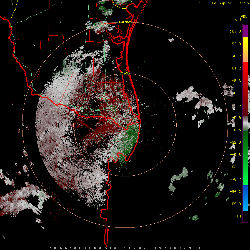
Task: Click the -16.5 velocity scale value
Action: [x=235, y=130]
